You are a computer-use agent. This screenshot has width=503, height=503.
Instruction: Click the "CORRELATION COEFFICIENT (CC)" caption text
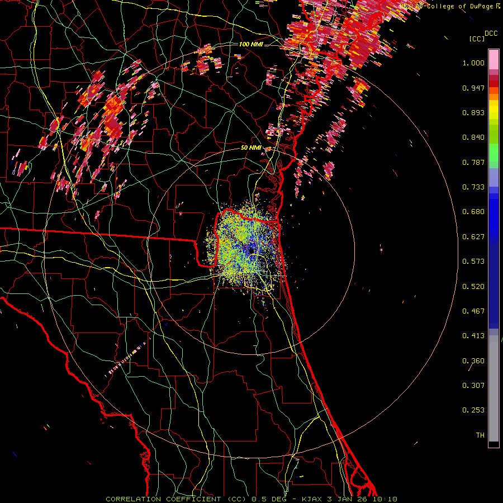click(176, 499)
